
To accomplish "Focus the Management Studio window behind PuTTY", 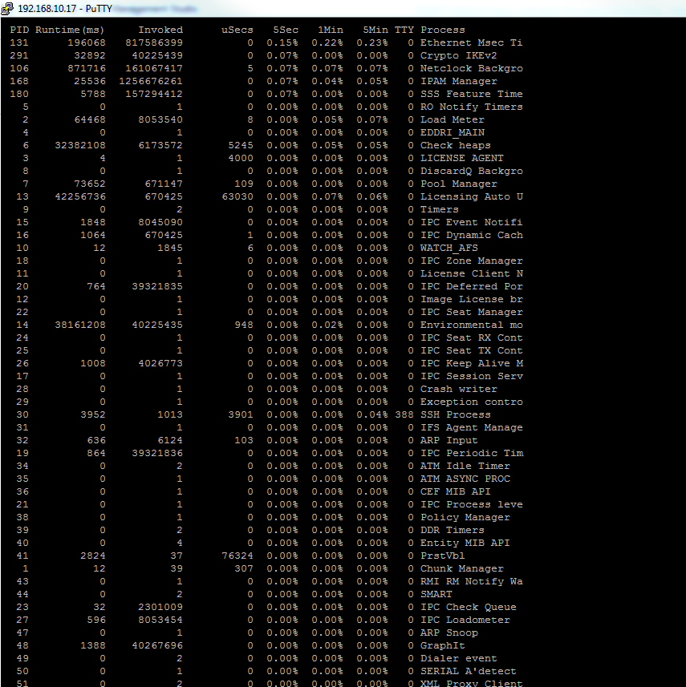I will [156, 9].
